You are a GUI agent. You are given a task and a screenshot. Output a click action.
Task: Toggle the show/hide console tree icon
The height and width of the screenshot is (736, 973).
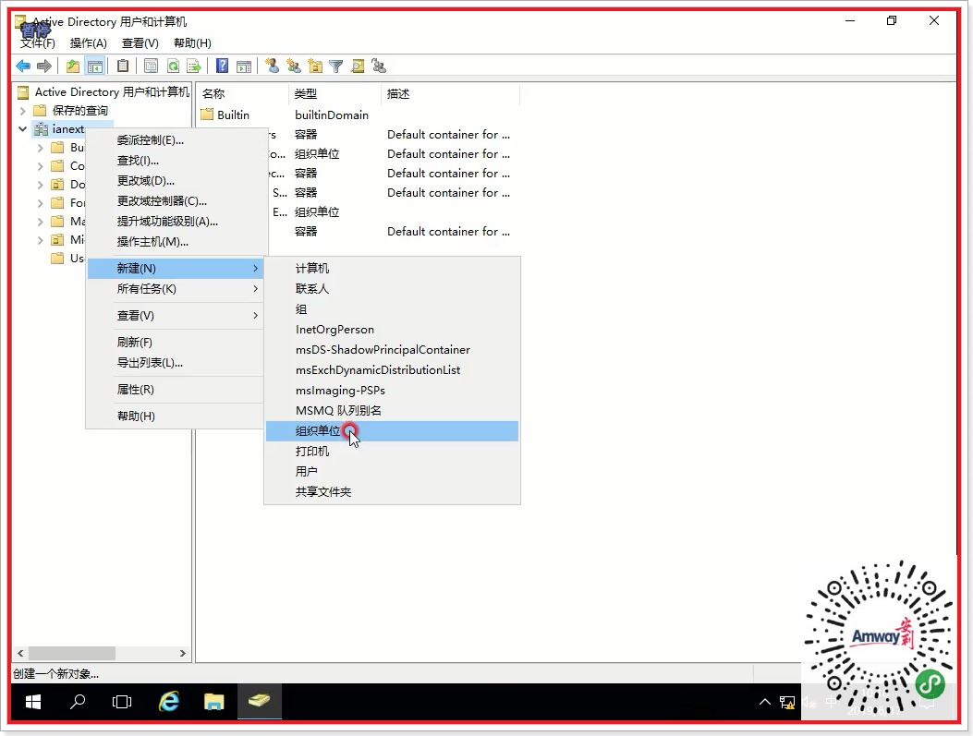click(95, 66)
